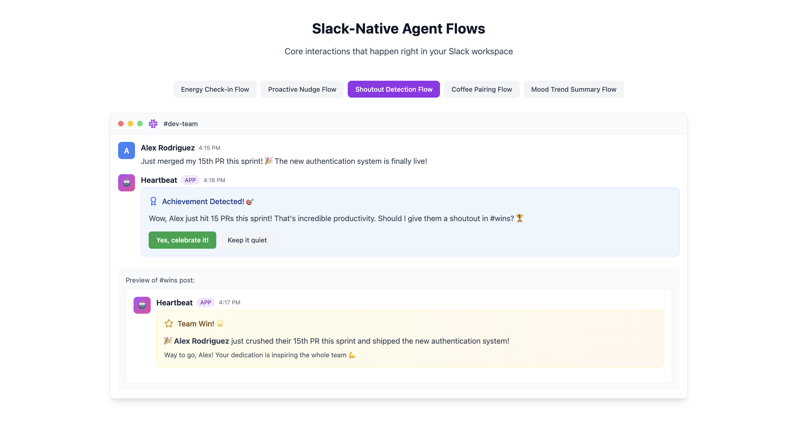Click the Alex Rodriguez sender name
Viewport: 810px width, 422px height.
pos(168,148)
